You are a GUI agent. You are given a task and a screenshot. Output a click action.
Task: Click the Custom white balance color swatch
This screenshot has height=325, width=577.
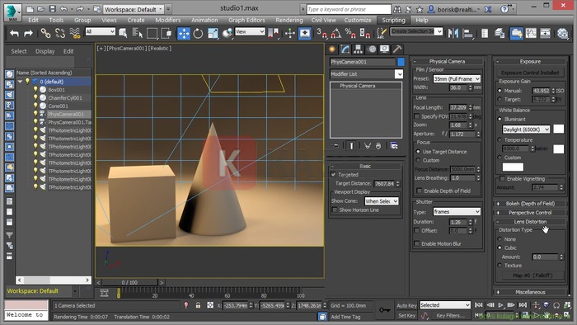click(x=513, y=167)
